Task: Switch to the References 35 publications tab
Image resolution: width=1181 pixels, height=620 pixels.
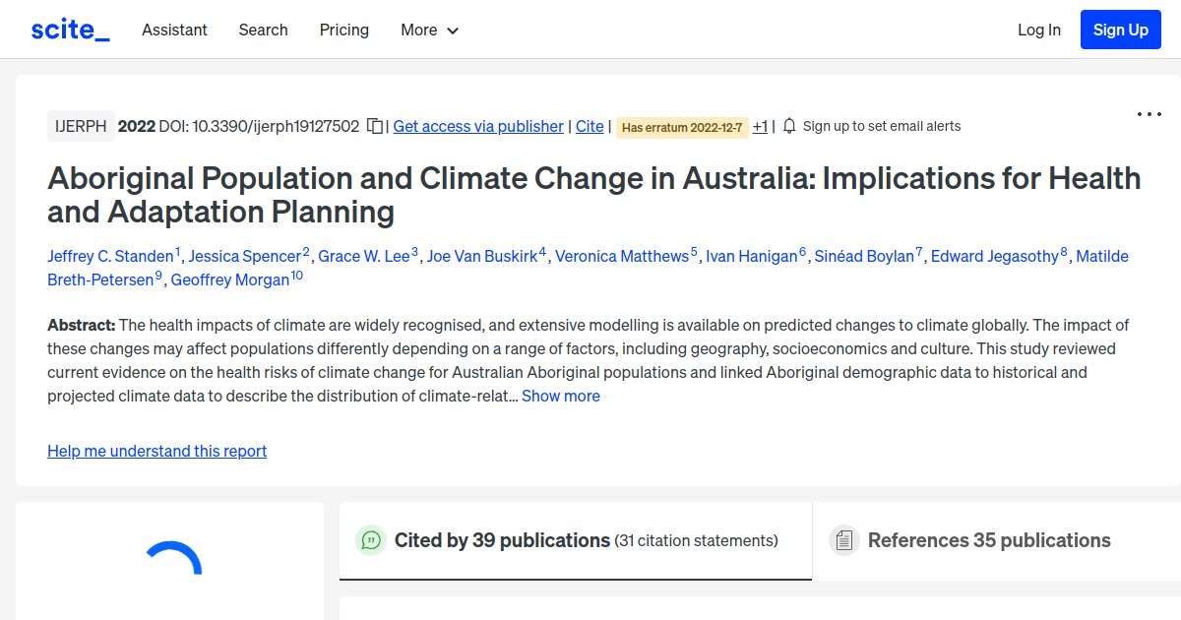Action: 989,540
